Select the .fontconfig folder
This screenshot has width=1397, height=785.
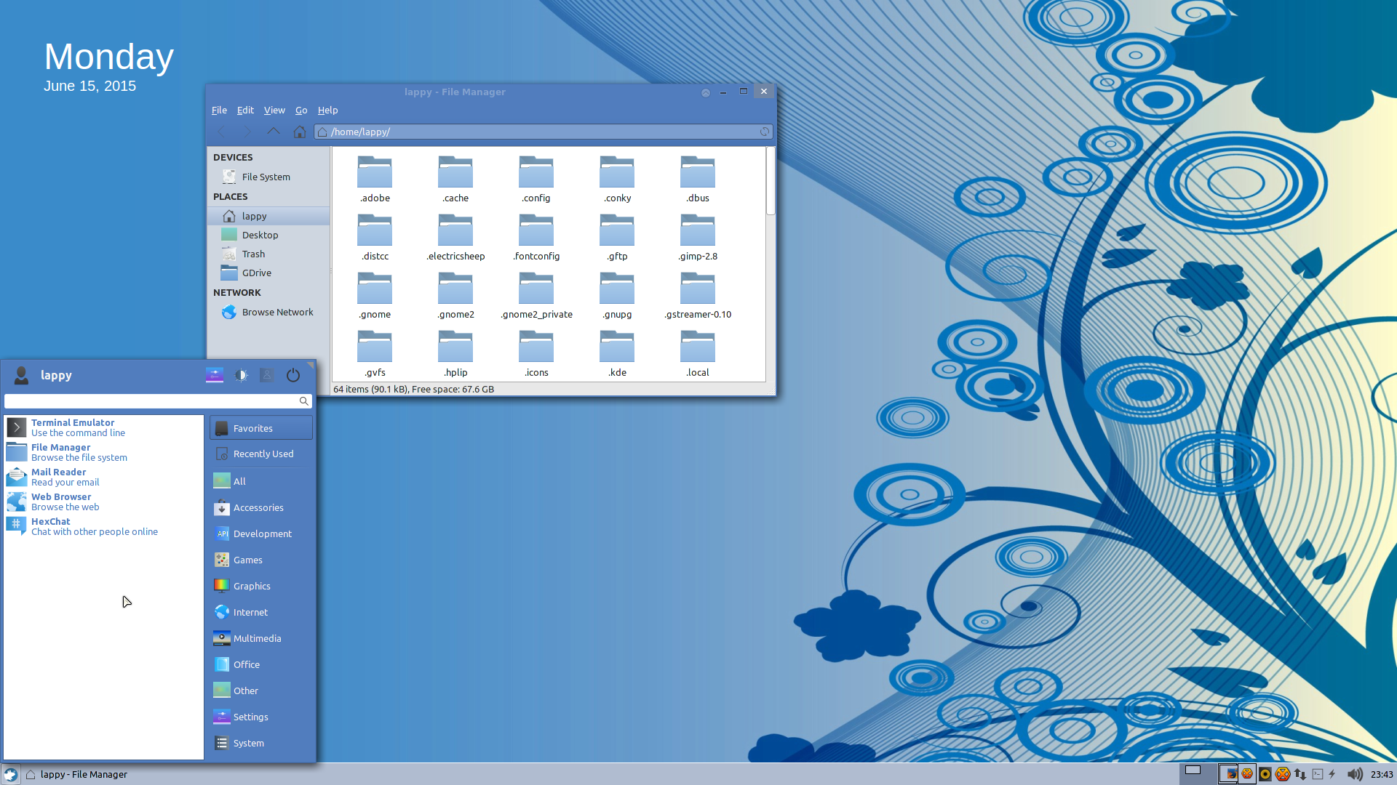[x=536, y=237]
